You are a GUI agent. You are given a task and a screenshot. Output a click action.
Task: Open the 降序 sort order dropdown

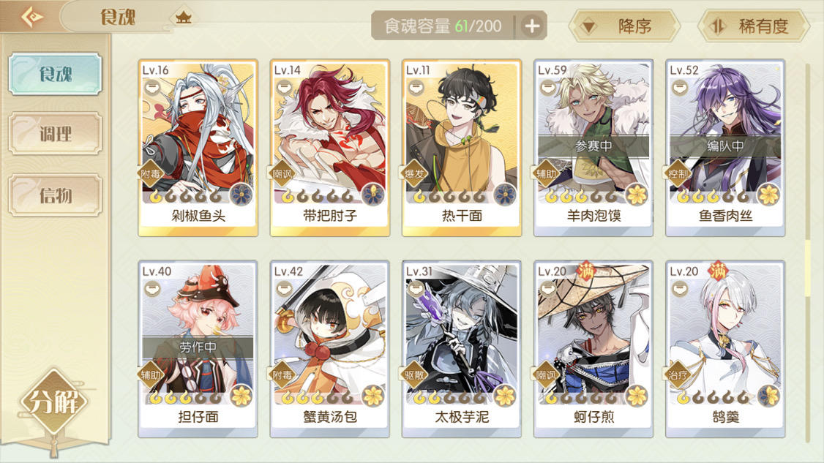624,26
